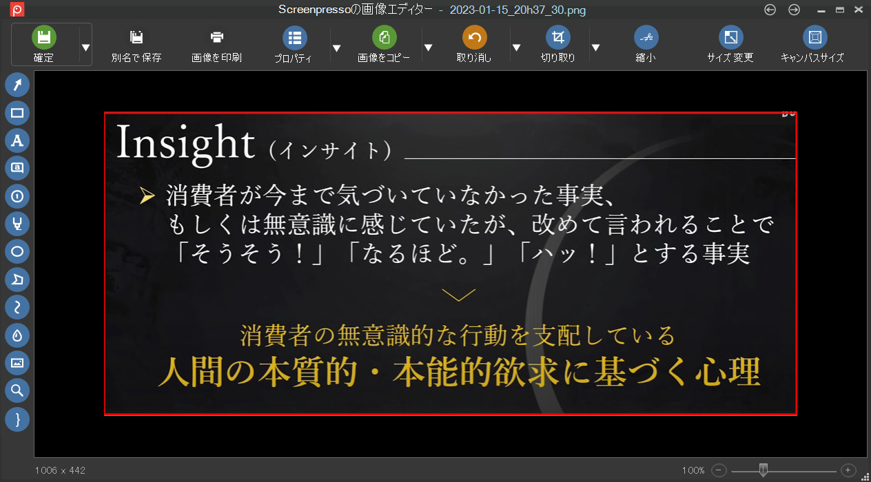Select the numbering step tool
The width and height of the screenshot is (871, 482).
pos(17,196)
